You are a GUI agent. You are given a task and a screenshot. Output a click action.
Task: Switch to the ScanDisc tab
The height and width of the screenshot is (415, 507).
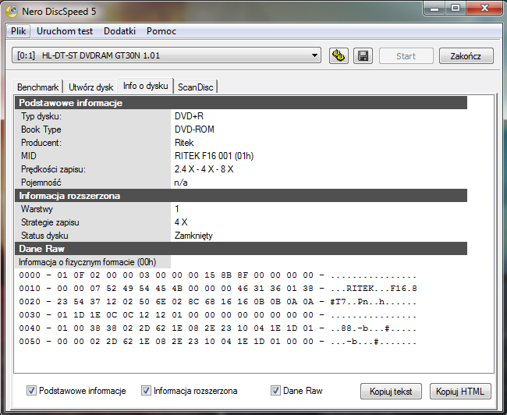coord(195,87)
